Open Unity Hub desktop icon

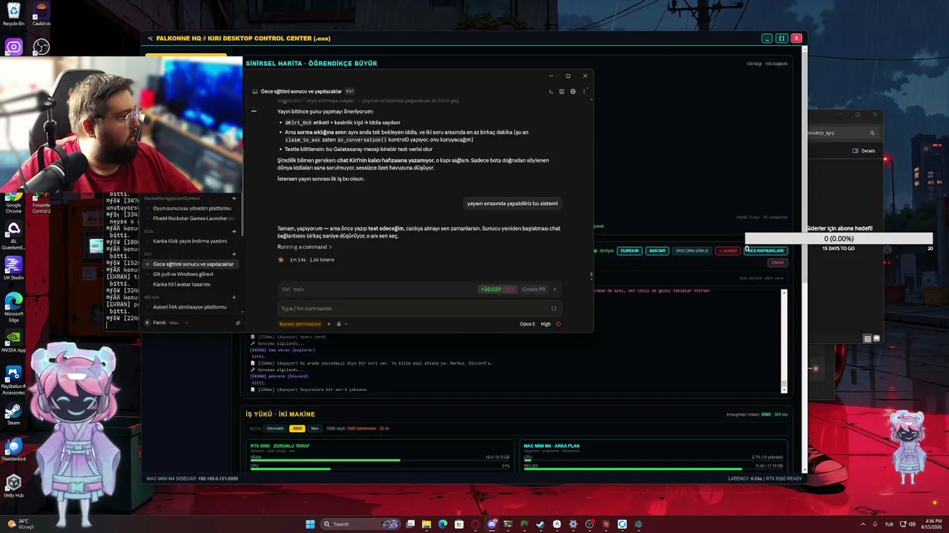click(x=13, y=486)
